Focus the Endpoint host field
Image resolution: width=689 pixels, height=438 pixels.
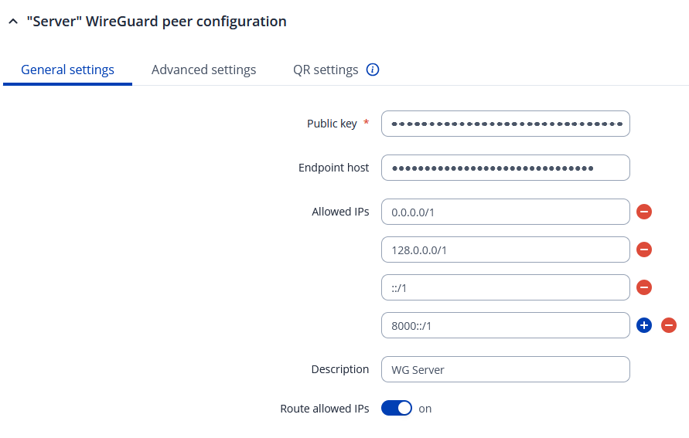pos(506,168)
